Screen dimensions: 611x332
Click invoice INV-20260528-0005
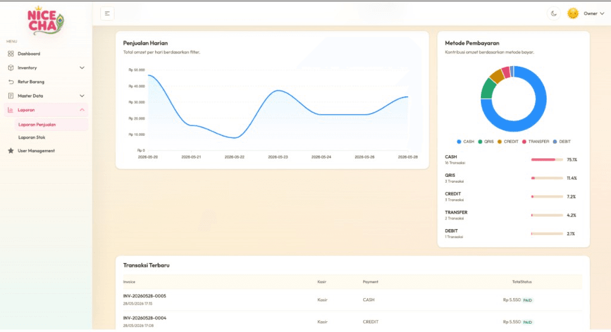click(x=144, y=296)
